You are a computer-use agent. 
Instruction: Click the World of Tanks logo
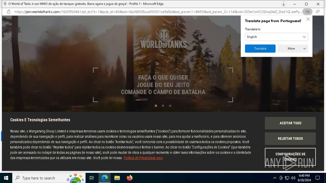[x=164, y=39]
